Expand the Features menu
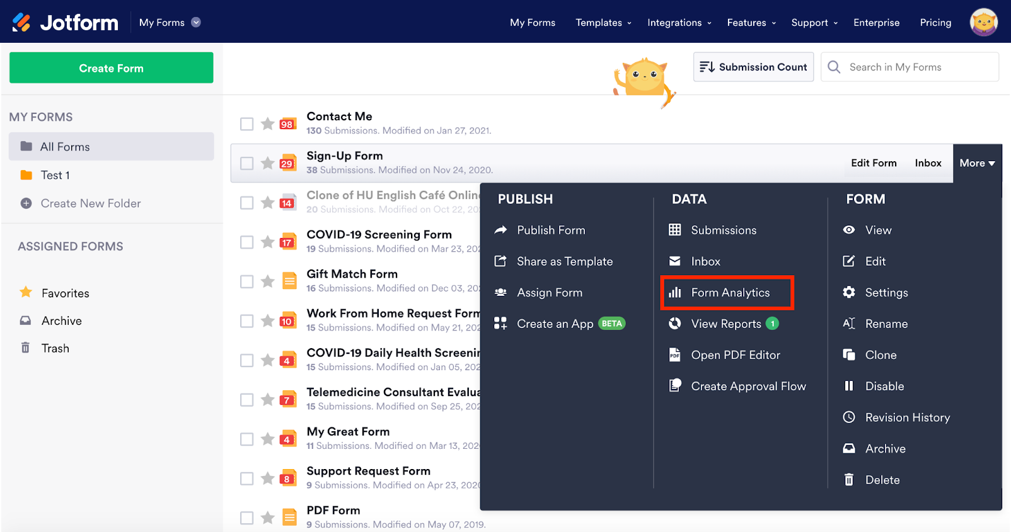Viewport: 1011px width, 532px height. pos(751,23)
